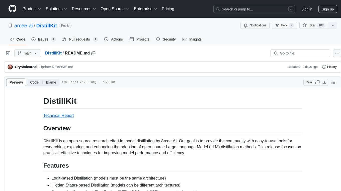The height and width of the screenshot is (191, 341).
Task: Click the 175 lines file info text
Action: pyautogui.click(x=88, y=82)
